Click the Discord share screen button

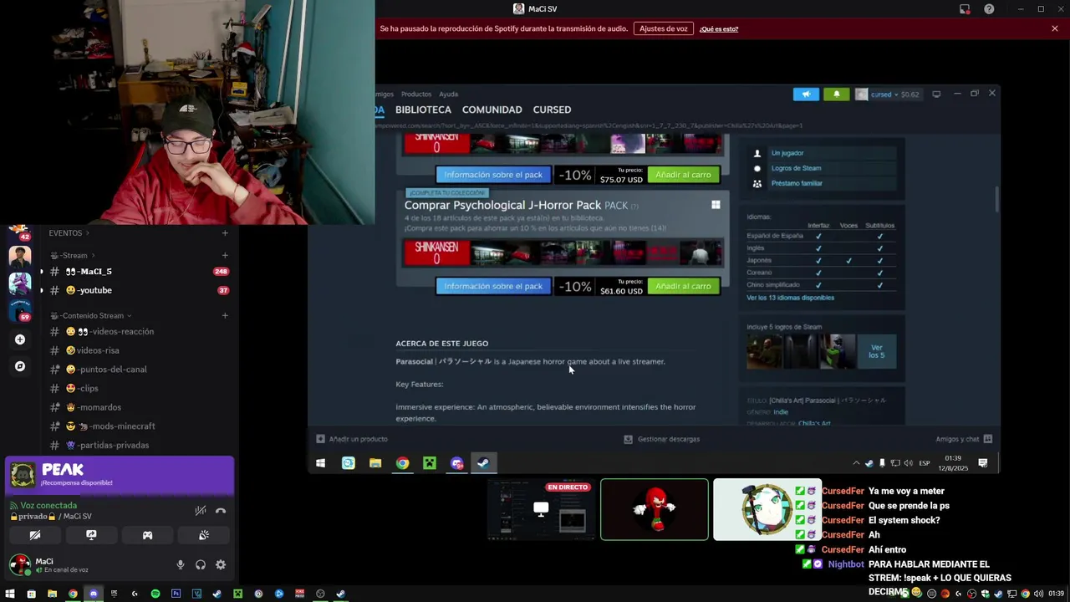(x=91, y=535)
